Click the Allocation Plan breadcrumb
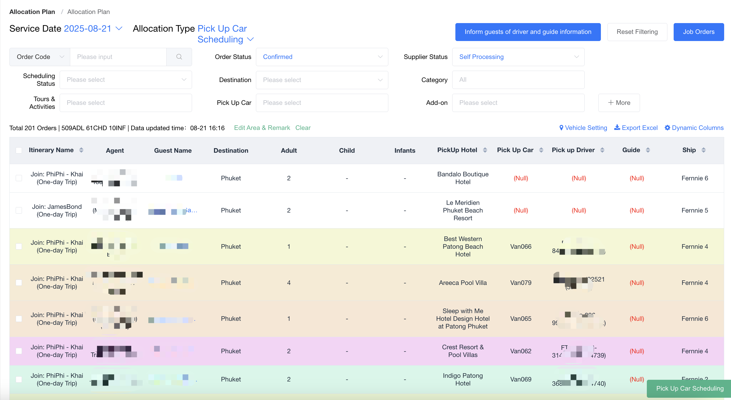This screenshot has width=731, height=400. [32, 12]
